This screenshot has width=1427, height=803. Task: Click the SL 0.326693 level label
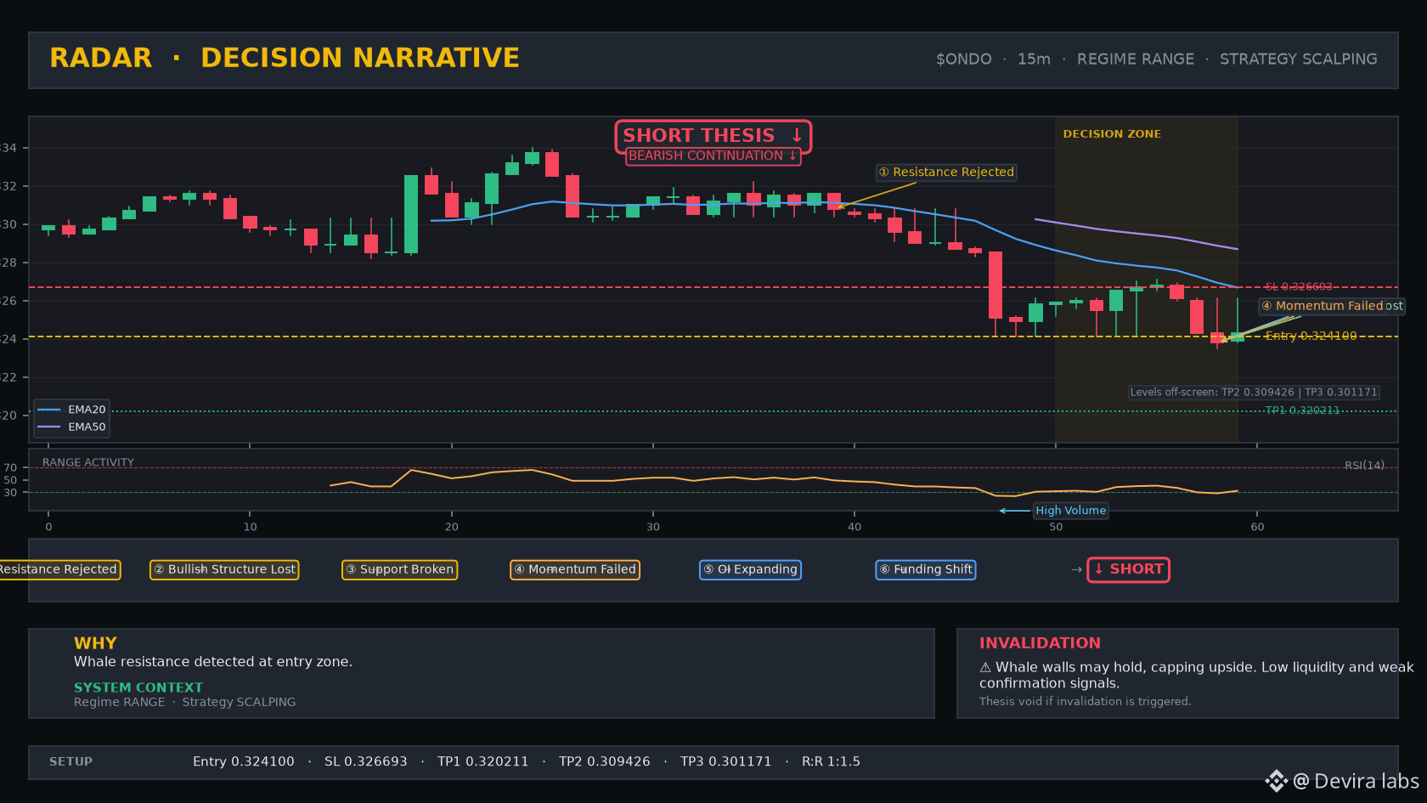1299,287
